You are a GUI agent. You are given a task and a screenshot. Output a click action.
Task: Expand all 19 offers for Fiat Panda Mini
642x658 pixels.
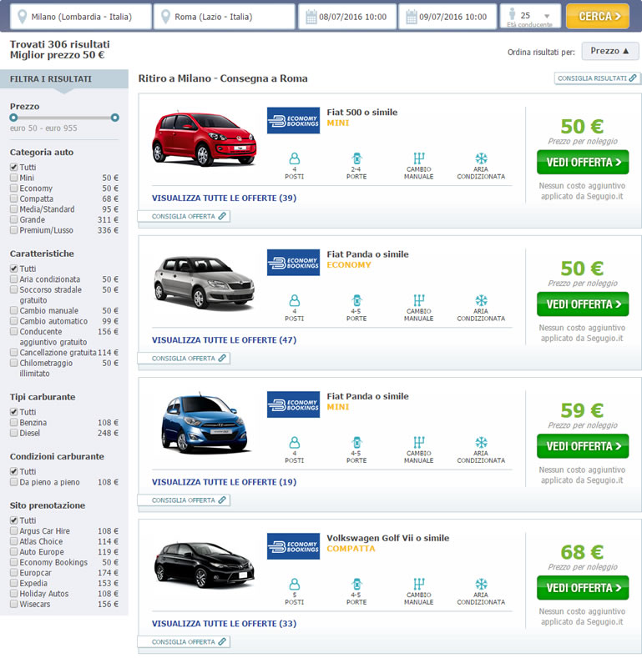point(224,482)
